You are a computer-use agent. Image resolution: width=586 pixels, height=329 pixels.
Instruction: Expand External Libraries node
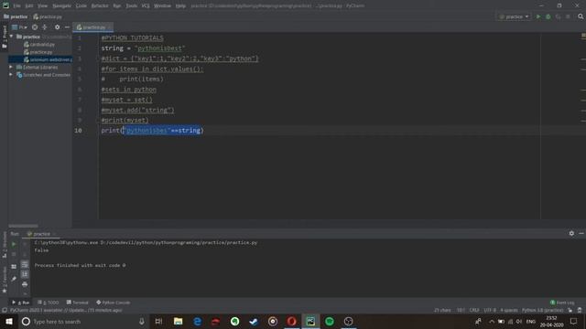pos(11,67)
